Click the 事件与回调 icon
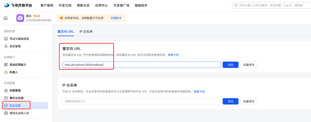This screenshot has width=311, height=122. tap(6, 98)
